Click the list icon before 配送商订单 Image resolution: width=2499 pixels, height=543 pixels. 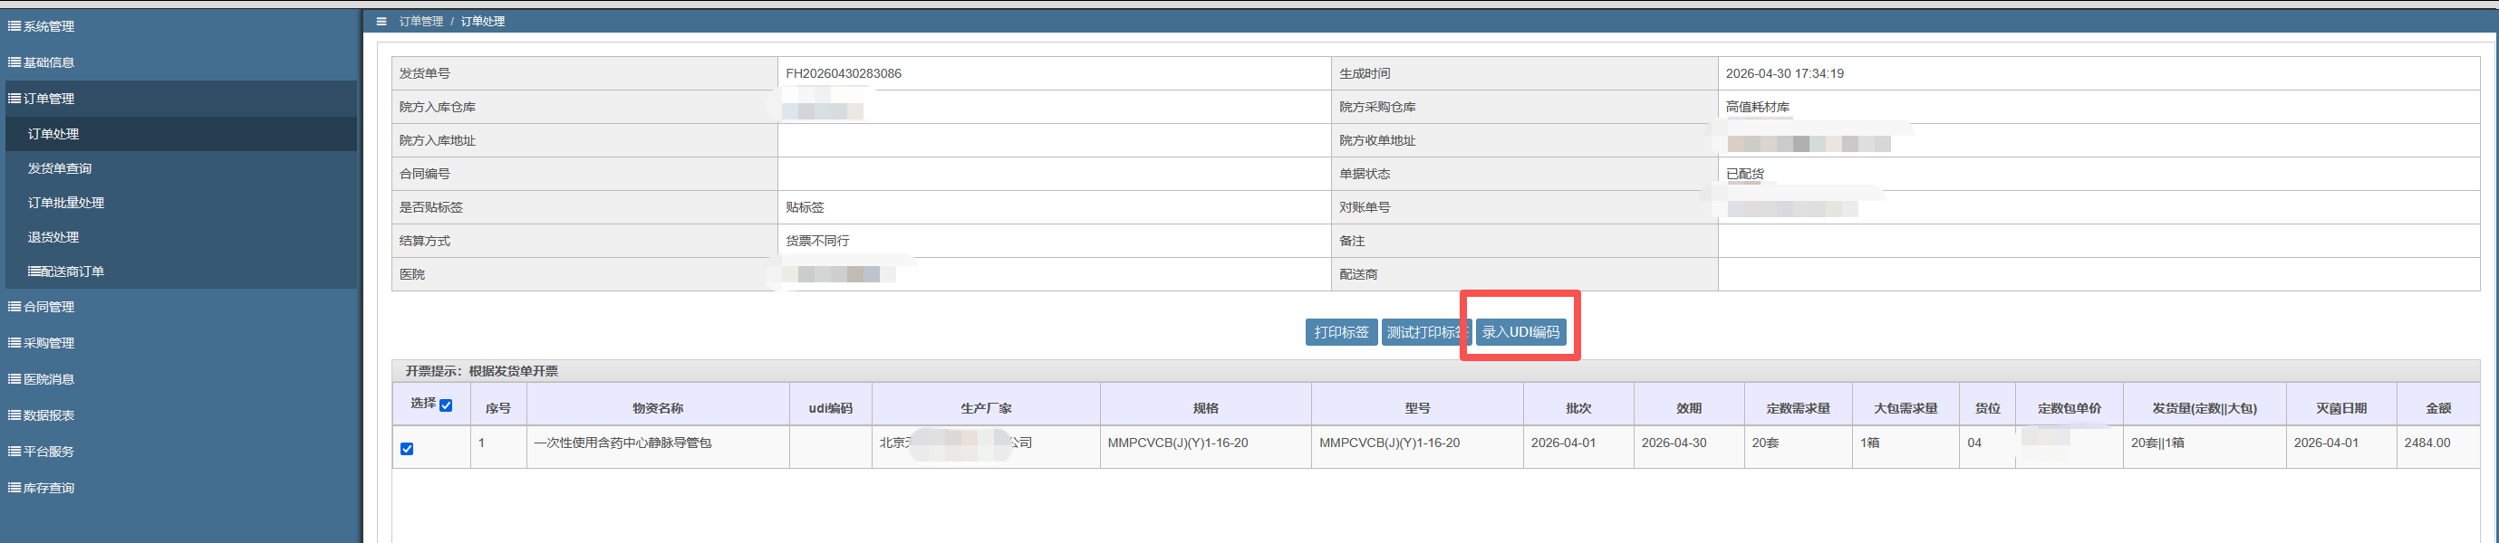pos(34,271)
